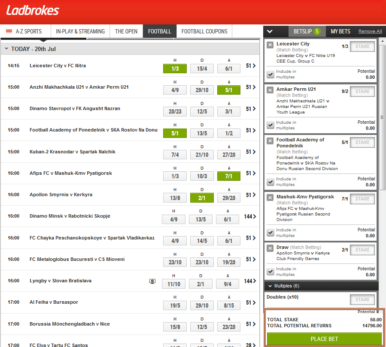Viewport: 386px width, 347px height.
Task: Select away odds 19/20 for CS Mioveni
Action: [229, 263]
